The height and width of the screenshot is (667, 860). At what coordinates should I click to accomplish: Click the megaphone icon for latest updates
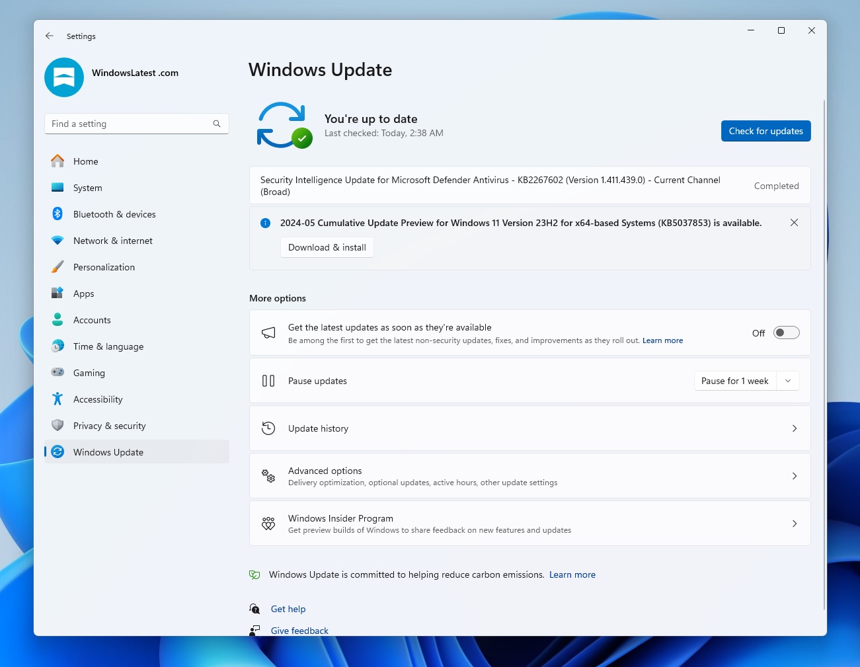268,333
